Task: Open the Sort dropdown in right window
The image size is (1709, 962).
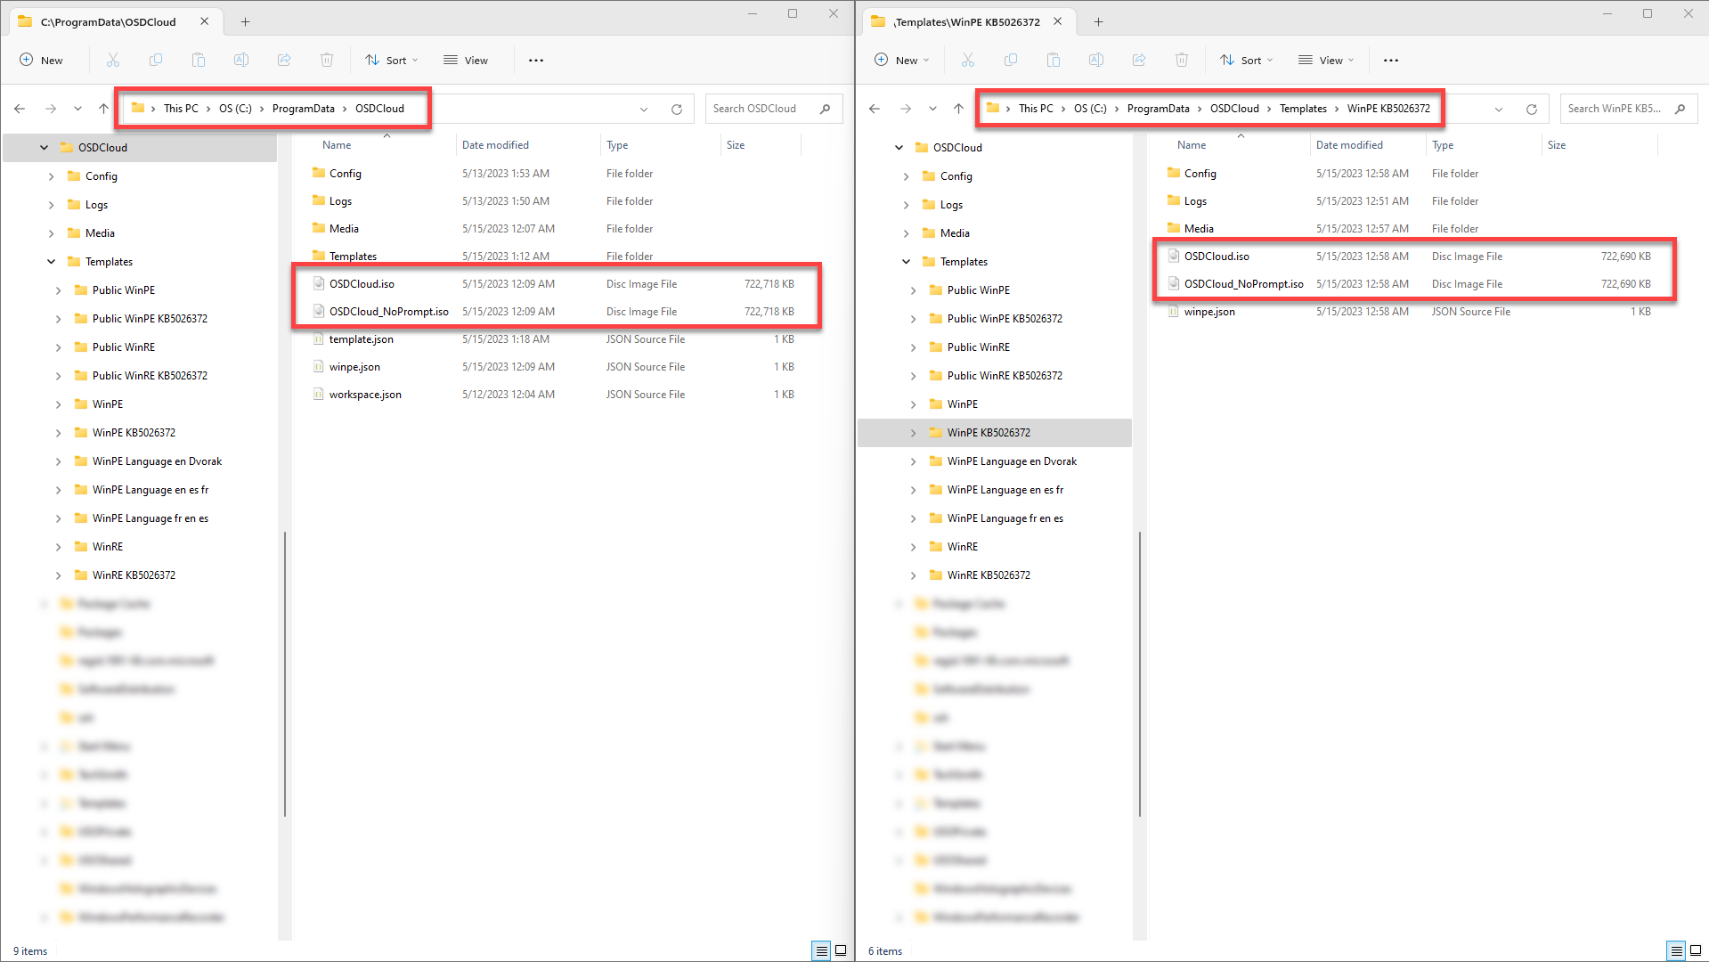Action: pos(1246,61)
